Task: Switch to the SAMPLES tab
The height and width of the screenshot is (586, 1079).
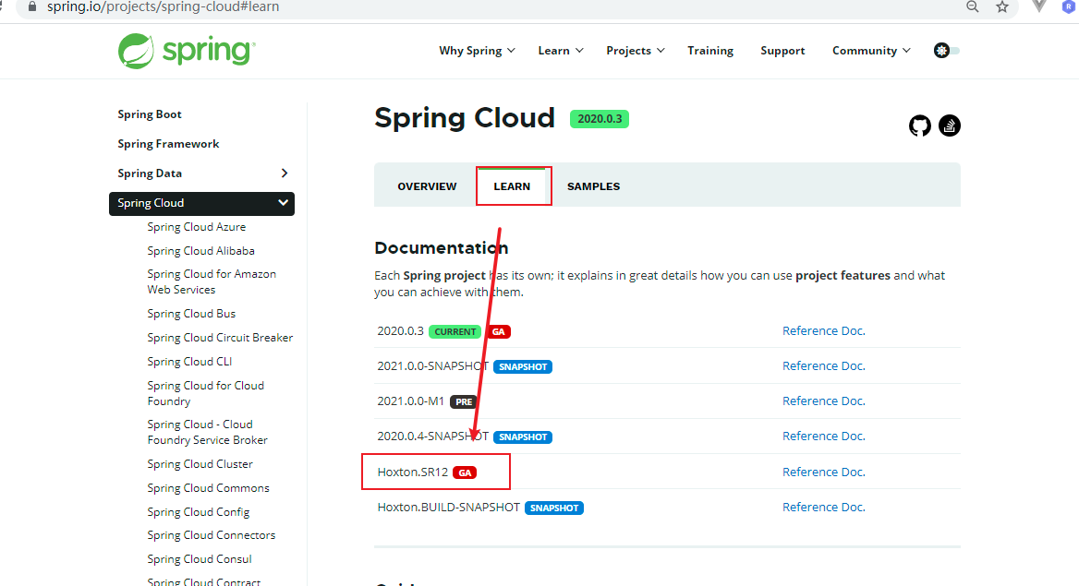Action: click(593, 186)
